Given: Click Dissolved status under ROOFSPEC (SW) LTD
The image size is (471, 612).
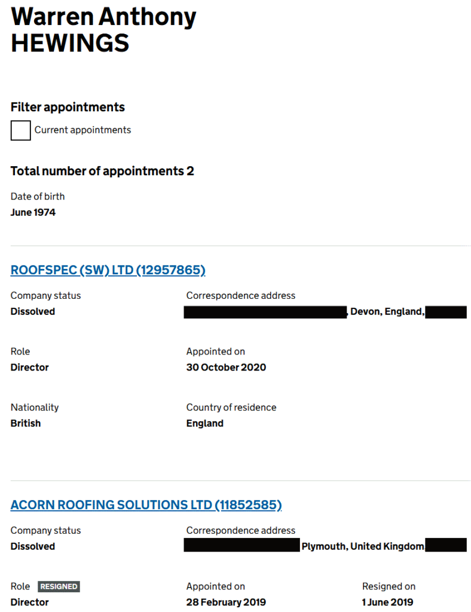Looking at the screenshot, I should tap(33, 311).
